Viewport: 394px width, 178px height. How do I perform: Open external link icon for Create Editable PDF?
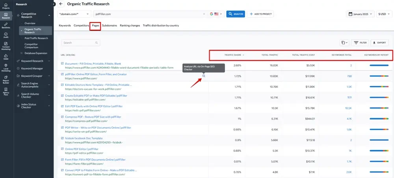(62, 96)
